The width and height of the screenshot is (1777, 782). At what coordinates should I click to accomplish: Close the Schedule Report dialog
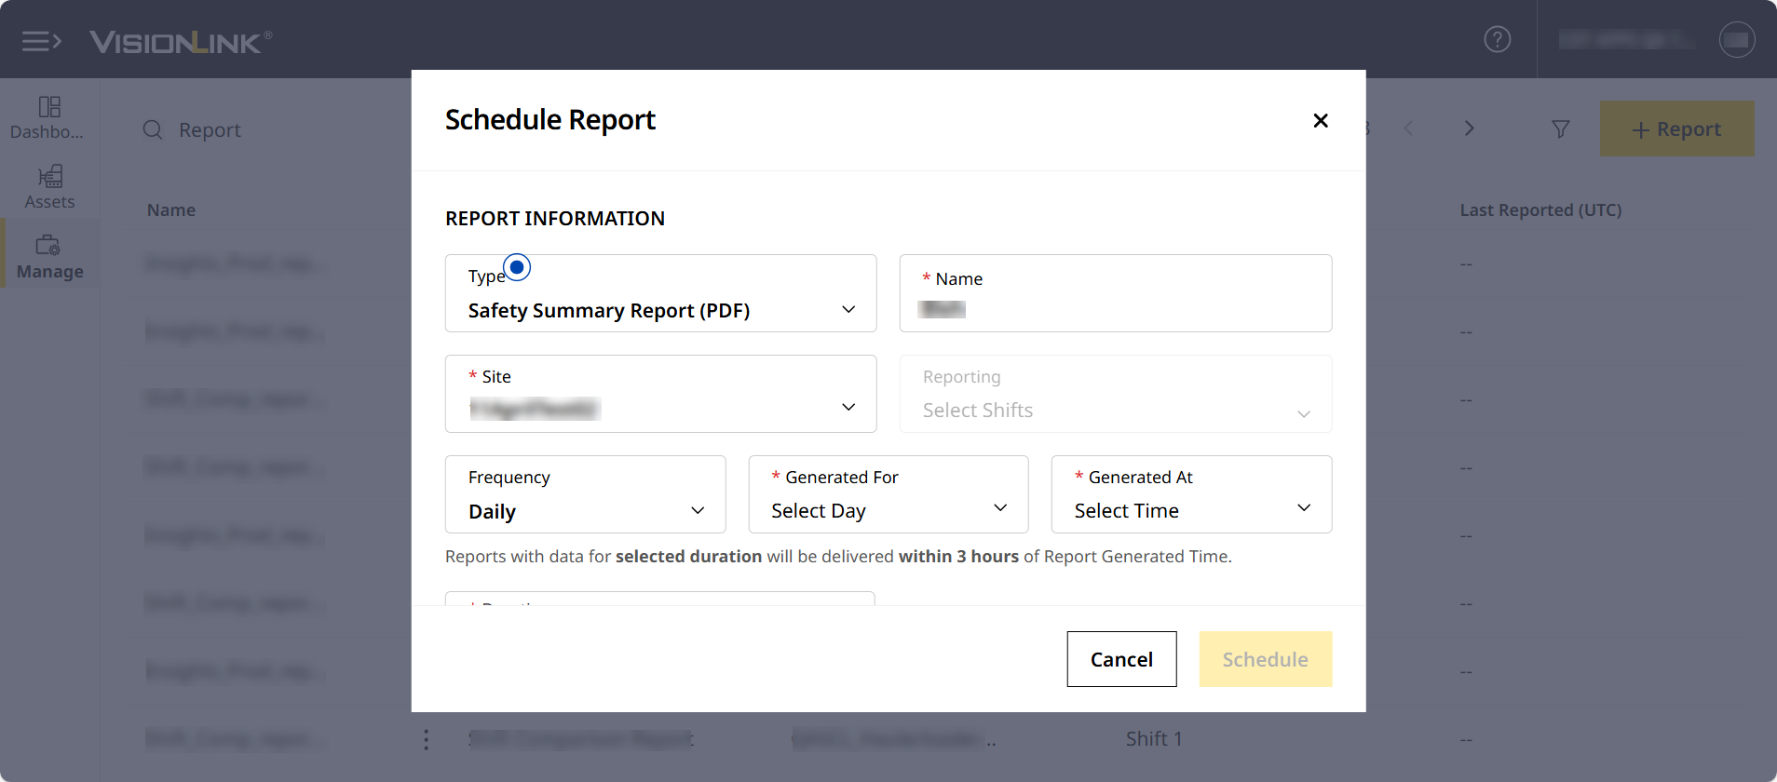pos(1320,120)
